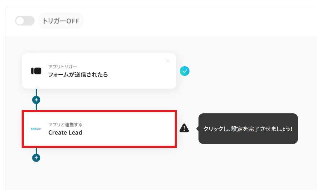Click the アプリトリガー label
The image size is (317, 190).
pos(63,67)
